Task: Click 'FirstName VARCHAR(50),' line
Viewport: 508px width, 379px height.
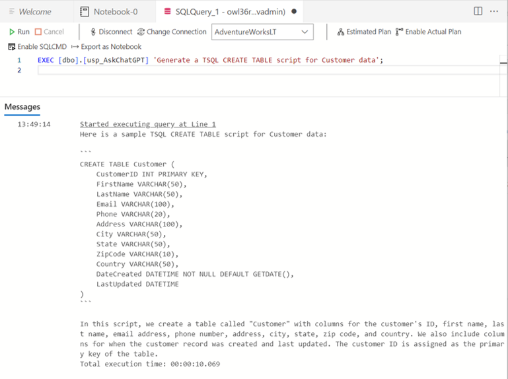Action: tap(141, 184)
